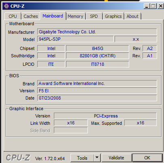Click the Manufacturer field showing Gigabyte Technology
The height and width of the screenshot is (163, 164).
(97, 32)
